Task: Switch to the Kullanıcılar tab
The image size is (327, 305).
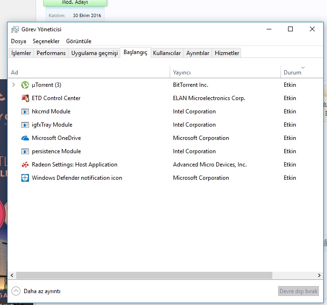Action: pos(167,53)
